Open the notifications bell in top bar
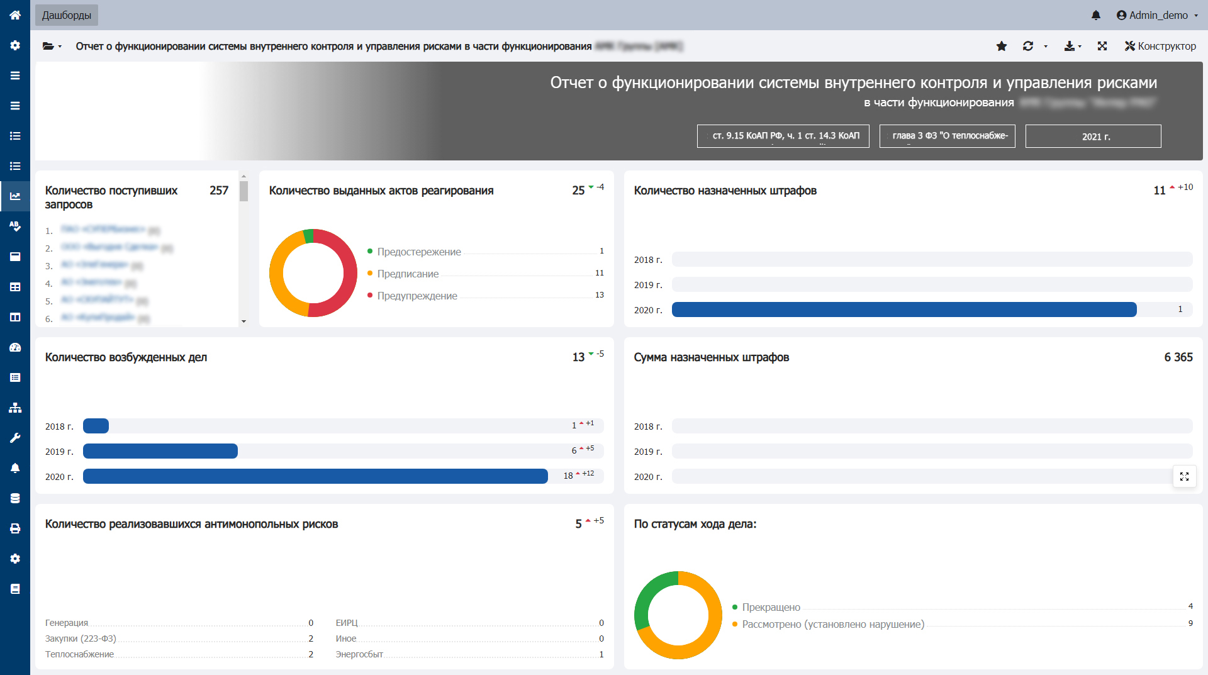 point(1095,15)
